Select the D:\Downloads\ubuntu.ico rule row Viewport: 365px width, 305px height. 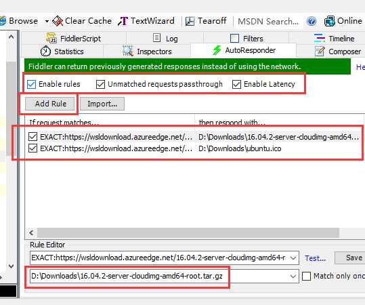tap(194, 148)
